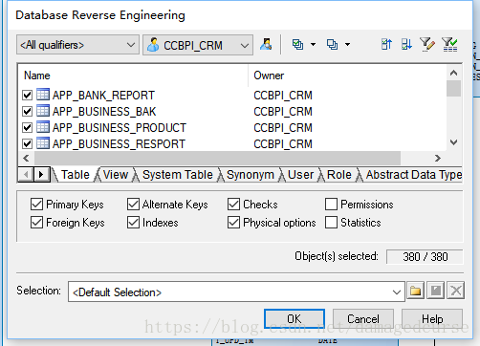Open the All qualifiers dropdown
The height and width of the screenshot is (346, 480).
(x=77, y=45)
